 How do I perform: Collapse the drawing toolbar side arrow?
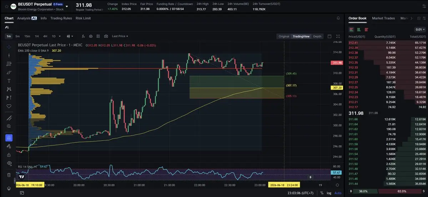click(x=15, y=181)
